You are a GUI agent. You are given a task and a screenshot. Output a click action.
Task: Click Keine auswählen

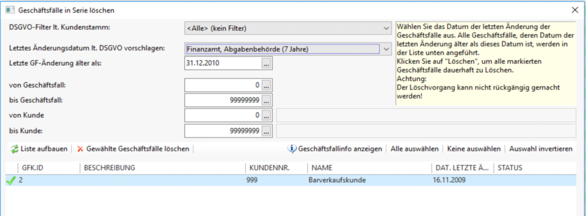pos(473,149)
